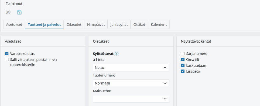Uncheck the Varastokulutus checkbox

(7, 54)
